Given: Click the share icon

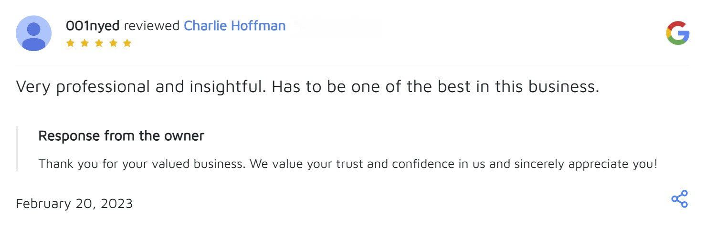Looking at the screenshot, I should click(679, 199).
